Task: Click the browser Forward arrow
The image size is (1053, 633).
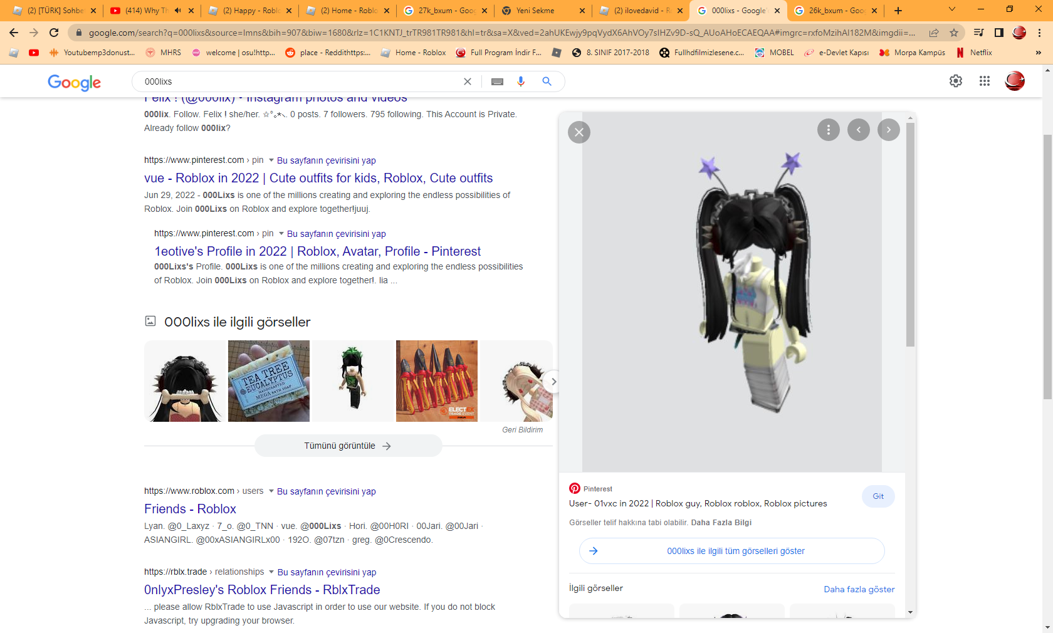Action: (34, 33)
